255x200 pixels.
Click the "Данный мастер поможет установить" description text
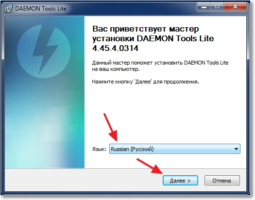coord(137,63)
